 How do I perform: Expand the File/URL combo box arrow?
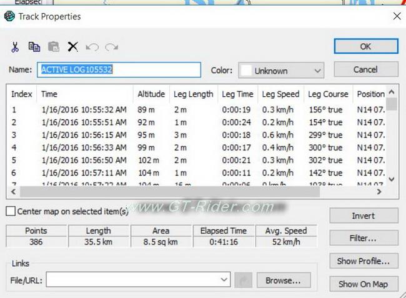pyautogui.click(x=224, y=281)
